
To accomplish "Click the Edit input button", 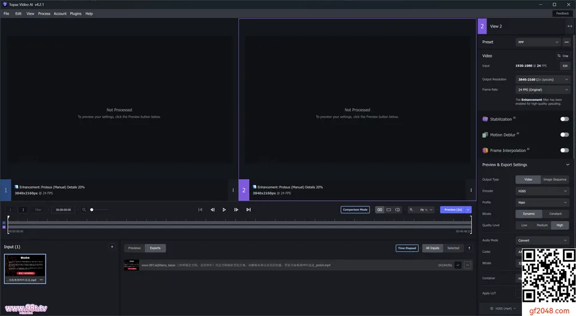I will click(x=565, y=66).
